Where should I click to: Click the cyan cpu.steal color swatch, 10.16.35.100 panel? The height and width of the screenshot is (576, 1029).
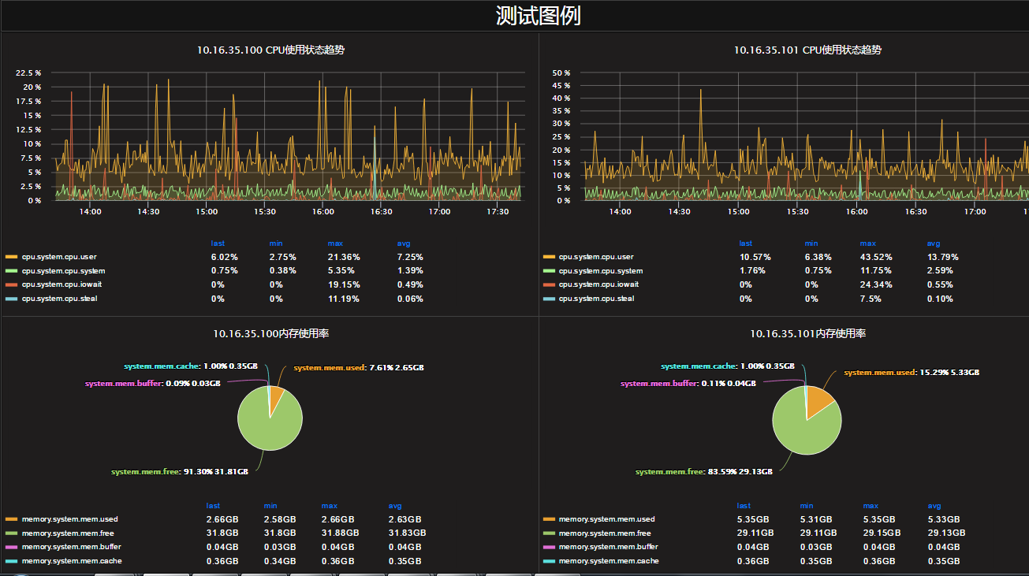[11, 299]
